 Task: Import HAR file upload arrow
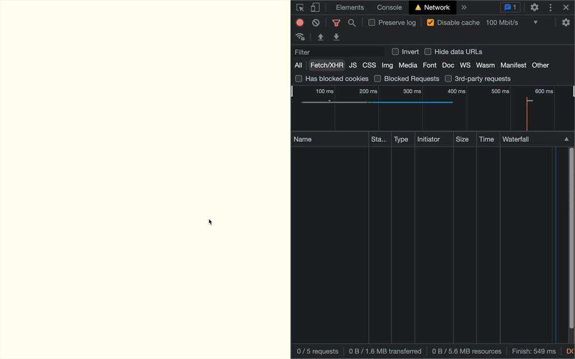click(320, 37)
